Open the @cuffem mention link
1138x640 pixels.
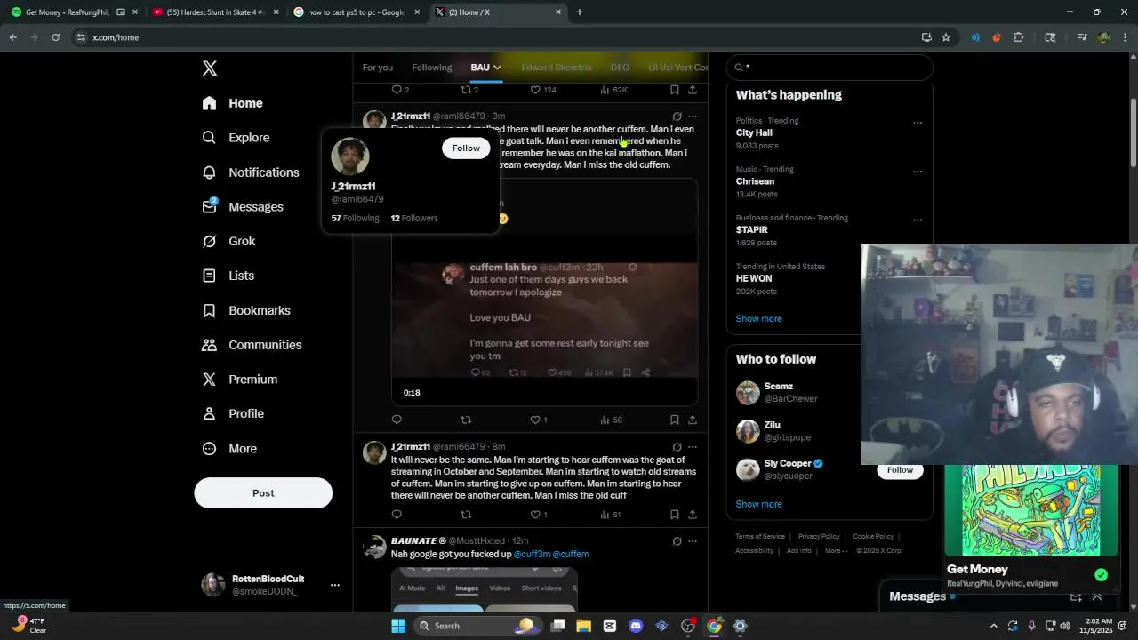(x=571, y=554)
